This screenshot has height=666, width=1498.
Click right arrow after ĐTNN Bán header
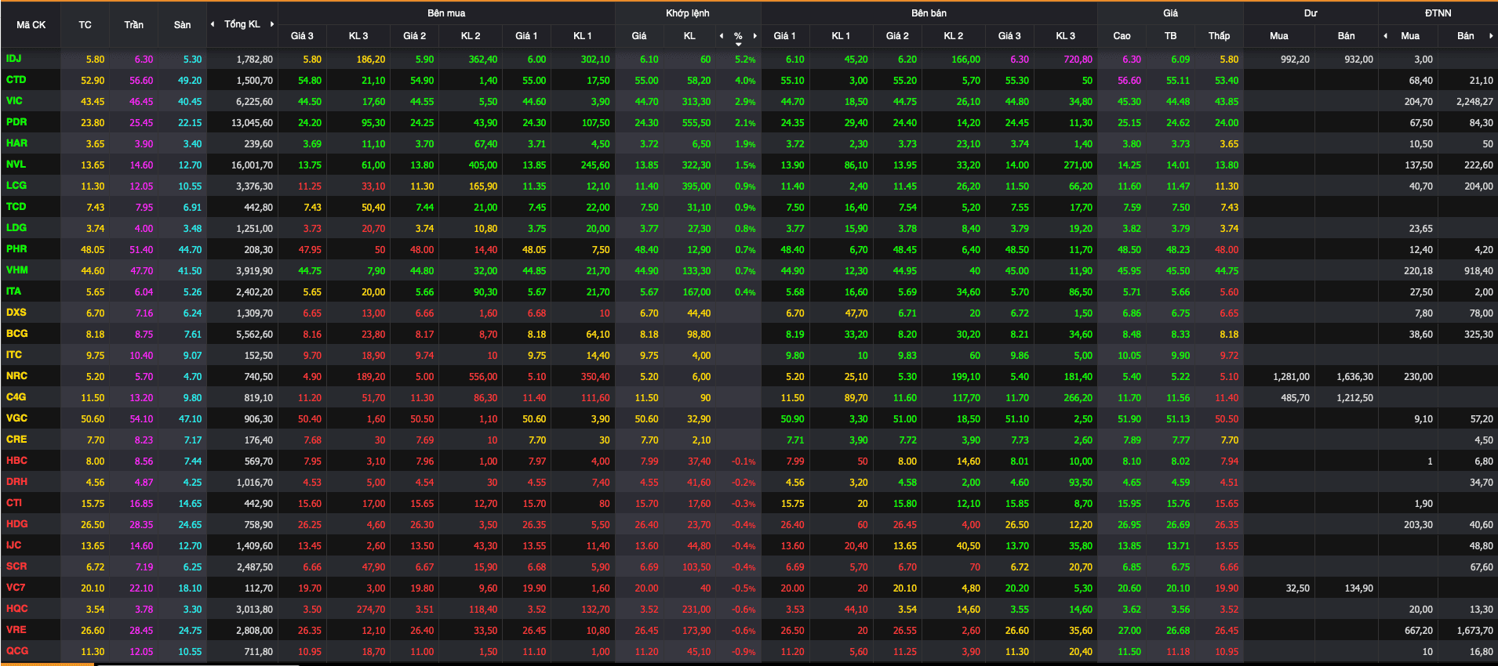pyautogui.click(x=1491, y=36)
